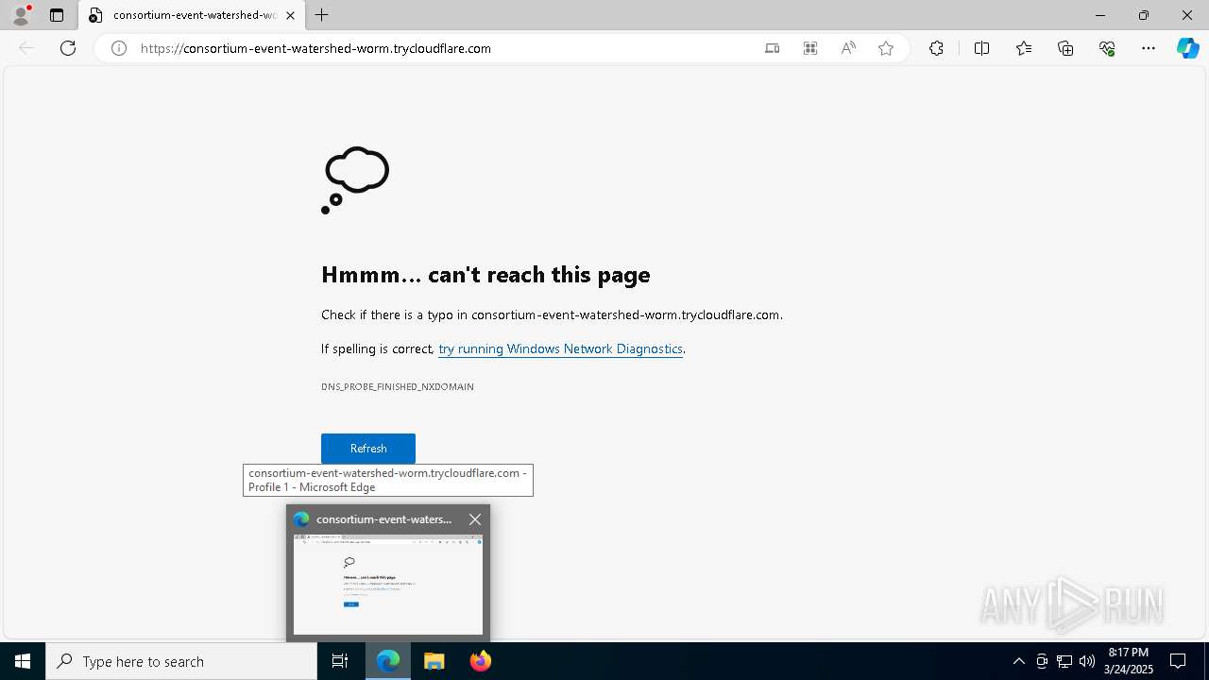This screenshot has height=680, width=1209.
Task: Open the apps grid icon in address bar
Action: click(x=810, y=48)
